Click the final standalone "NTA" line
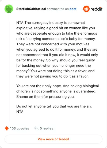Image resolution: width=107 pixels, height=148 pixels. (20, 112)
